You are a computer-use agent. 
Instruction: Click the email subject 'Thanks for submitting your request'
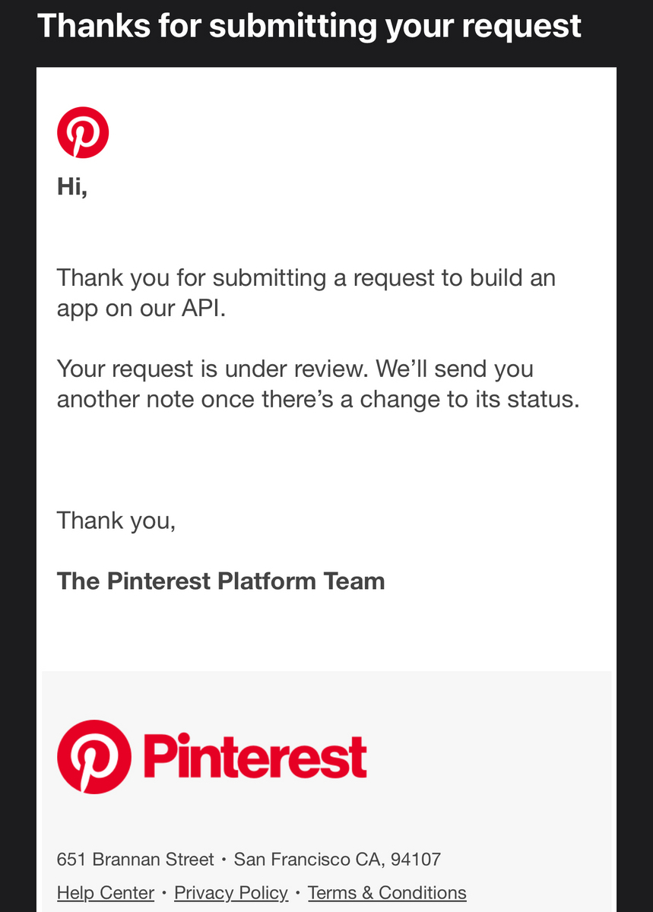pyautogui.click(x=309, y=27)
